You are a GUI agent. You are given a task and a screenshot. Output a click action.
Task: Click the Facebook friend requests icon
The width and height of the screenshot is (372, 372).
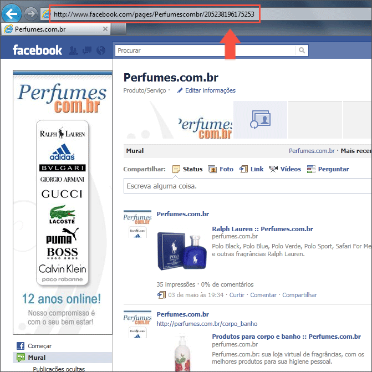tap(73, 50)
